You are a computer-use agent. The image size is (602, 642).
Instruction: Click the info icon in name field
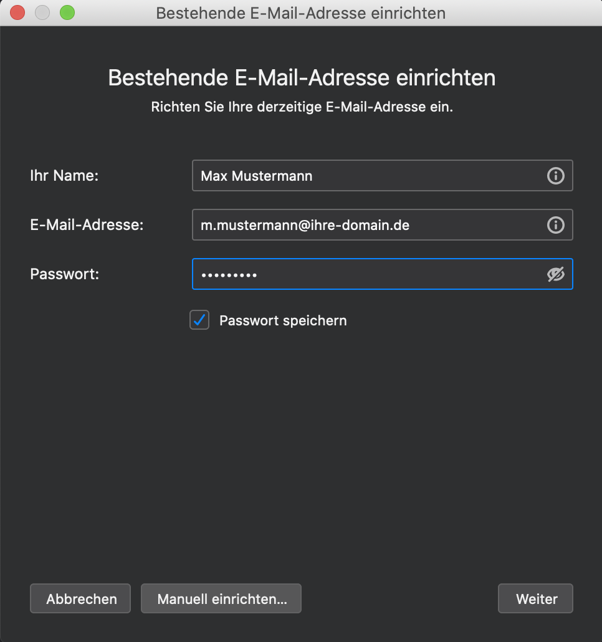555,176
